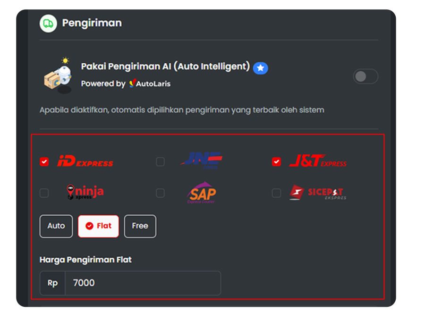Image resolution: width=425 pixels, height=321 pixels.
Task: Click the Ninja Xpress courier logo
Action: (85, 192)
